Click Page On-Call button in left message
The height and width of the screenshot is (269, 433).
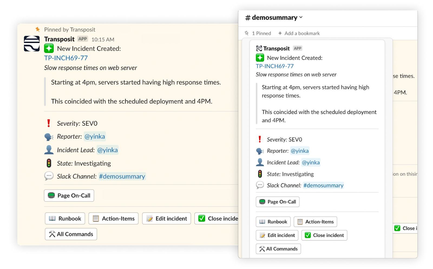coord(69,196)
